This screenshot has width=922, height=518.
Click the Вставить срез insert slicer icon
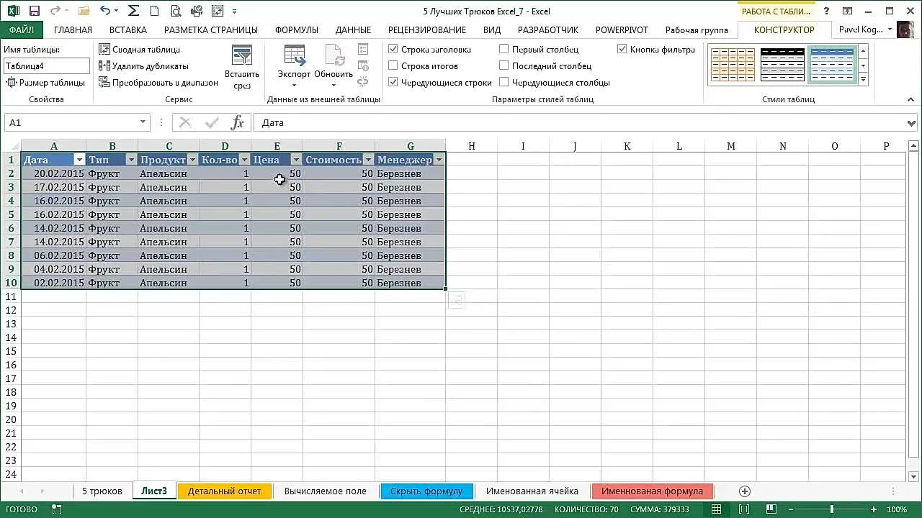coord(242,68)
